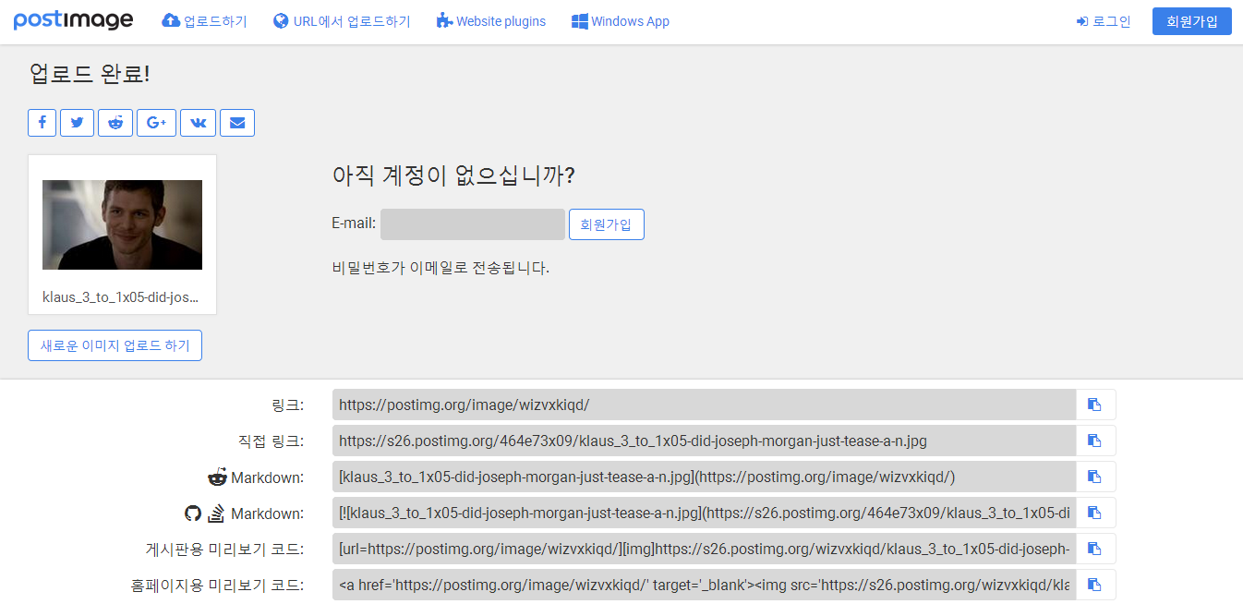Click the 아직 계정이 없으십니까? heading
This screenshot has height=604, width=1243.
(x=453, y=175)
